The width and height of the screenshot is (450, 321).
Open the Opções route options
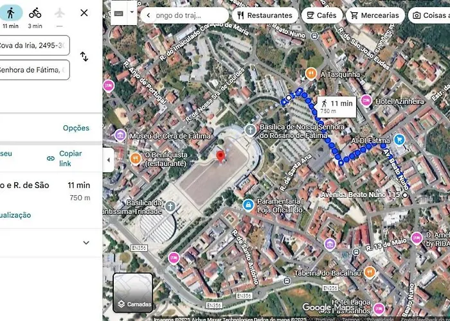coord(76,128)
